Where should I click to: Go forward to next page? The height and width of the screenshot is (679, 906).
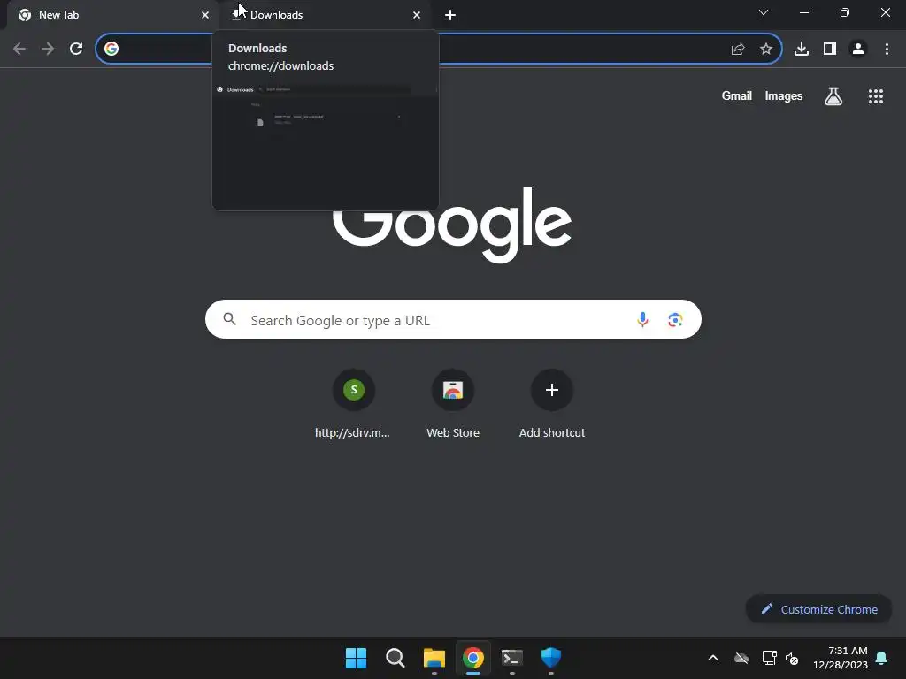48,49
